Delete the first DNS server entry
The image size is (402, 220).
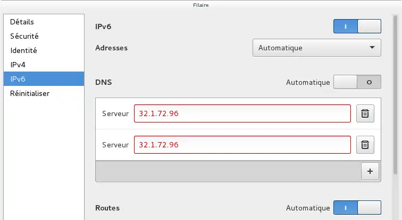pos(365,113)
